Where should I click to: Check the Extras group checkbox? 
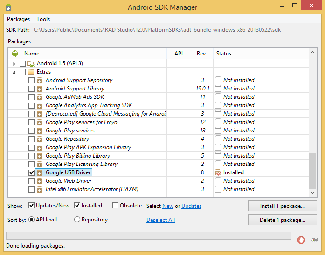22,72
